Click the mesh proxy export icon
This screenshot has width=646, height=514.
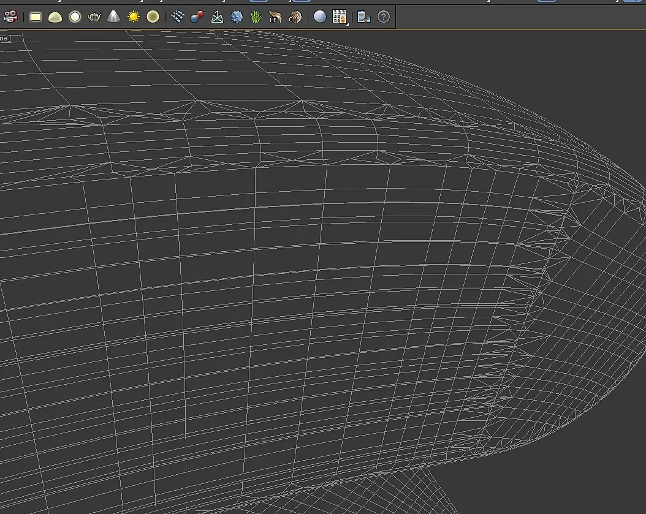pos(217,17)
